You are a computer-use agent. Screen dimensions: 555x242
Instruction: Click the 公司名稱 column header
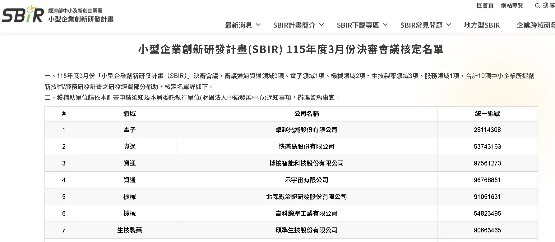coord(307,114)
